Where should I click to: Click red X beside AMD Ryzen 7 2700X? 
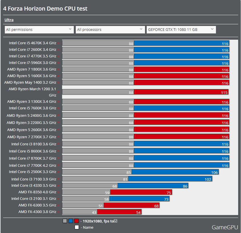tap(59, 137)
